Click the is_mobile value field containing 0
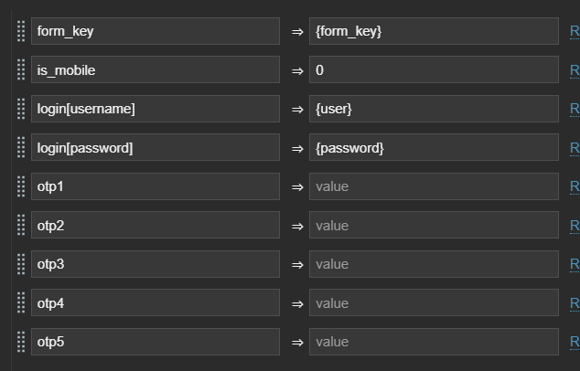Image resolution: width=580 pixels, height=371 pixels. click(433, 69)
